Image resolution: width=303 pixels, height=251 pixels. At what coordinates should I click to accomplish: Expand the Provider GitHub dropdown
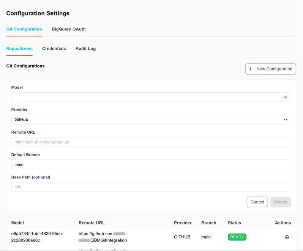[151, 120]
